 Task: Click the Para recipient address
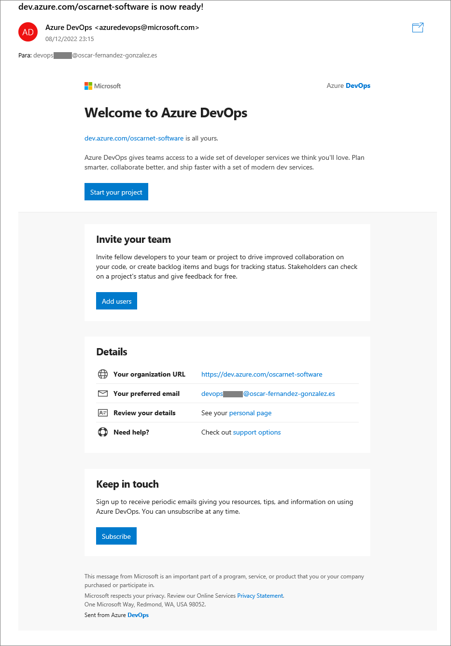(95, 56)
